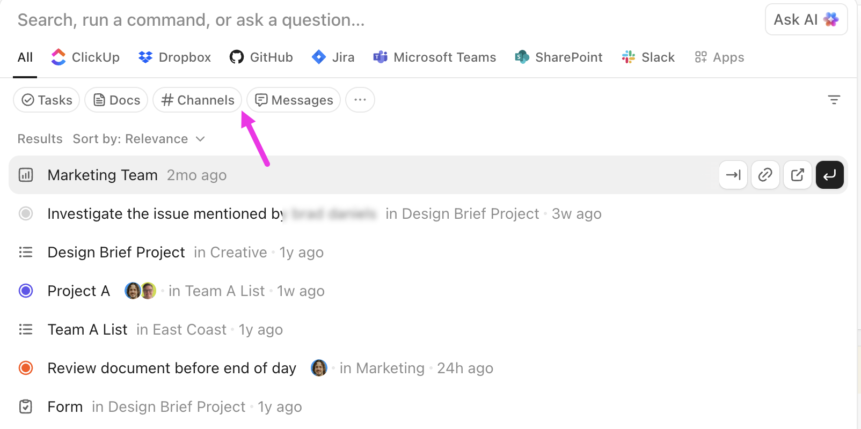Toggle the Channels filter chip

click(x=198, y=100)
